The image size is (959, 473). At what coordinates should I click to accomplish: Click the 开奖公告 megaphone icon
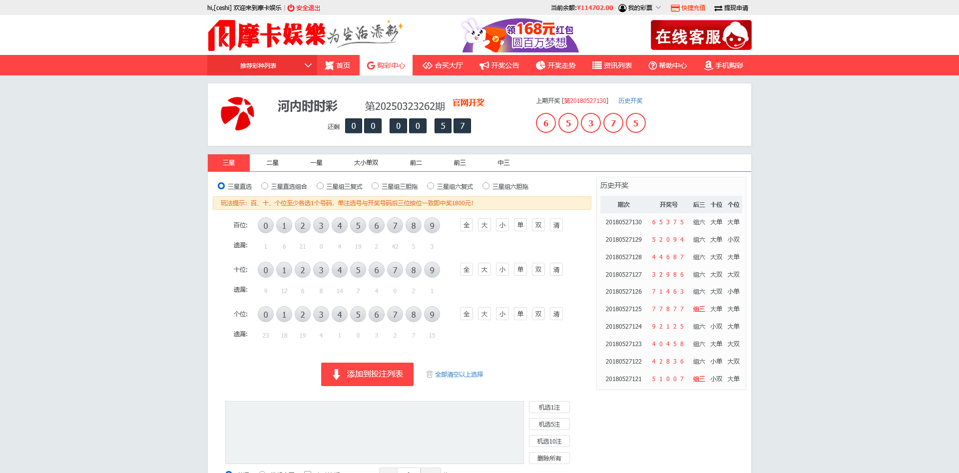tap(484, 65)
